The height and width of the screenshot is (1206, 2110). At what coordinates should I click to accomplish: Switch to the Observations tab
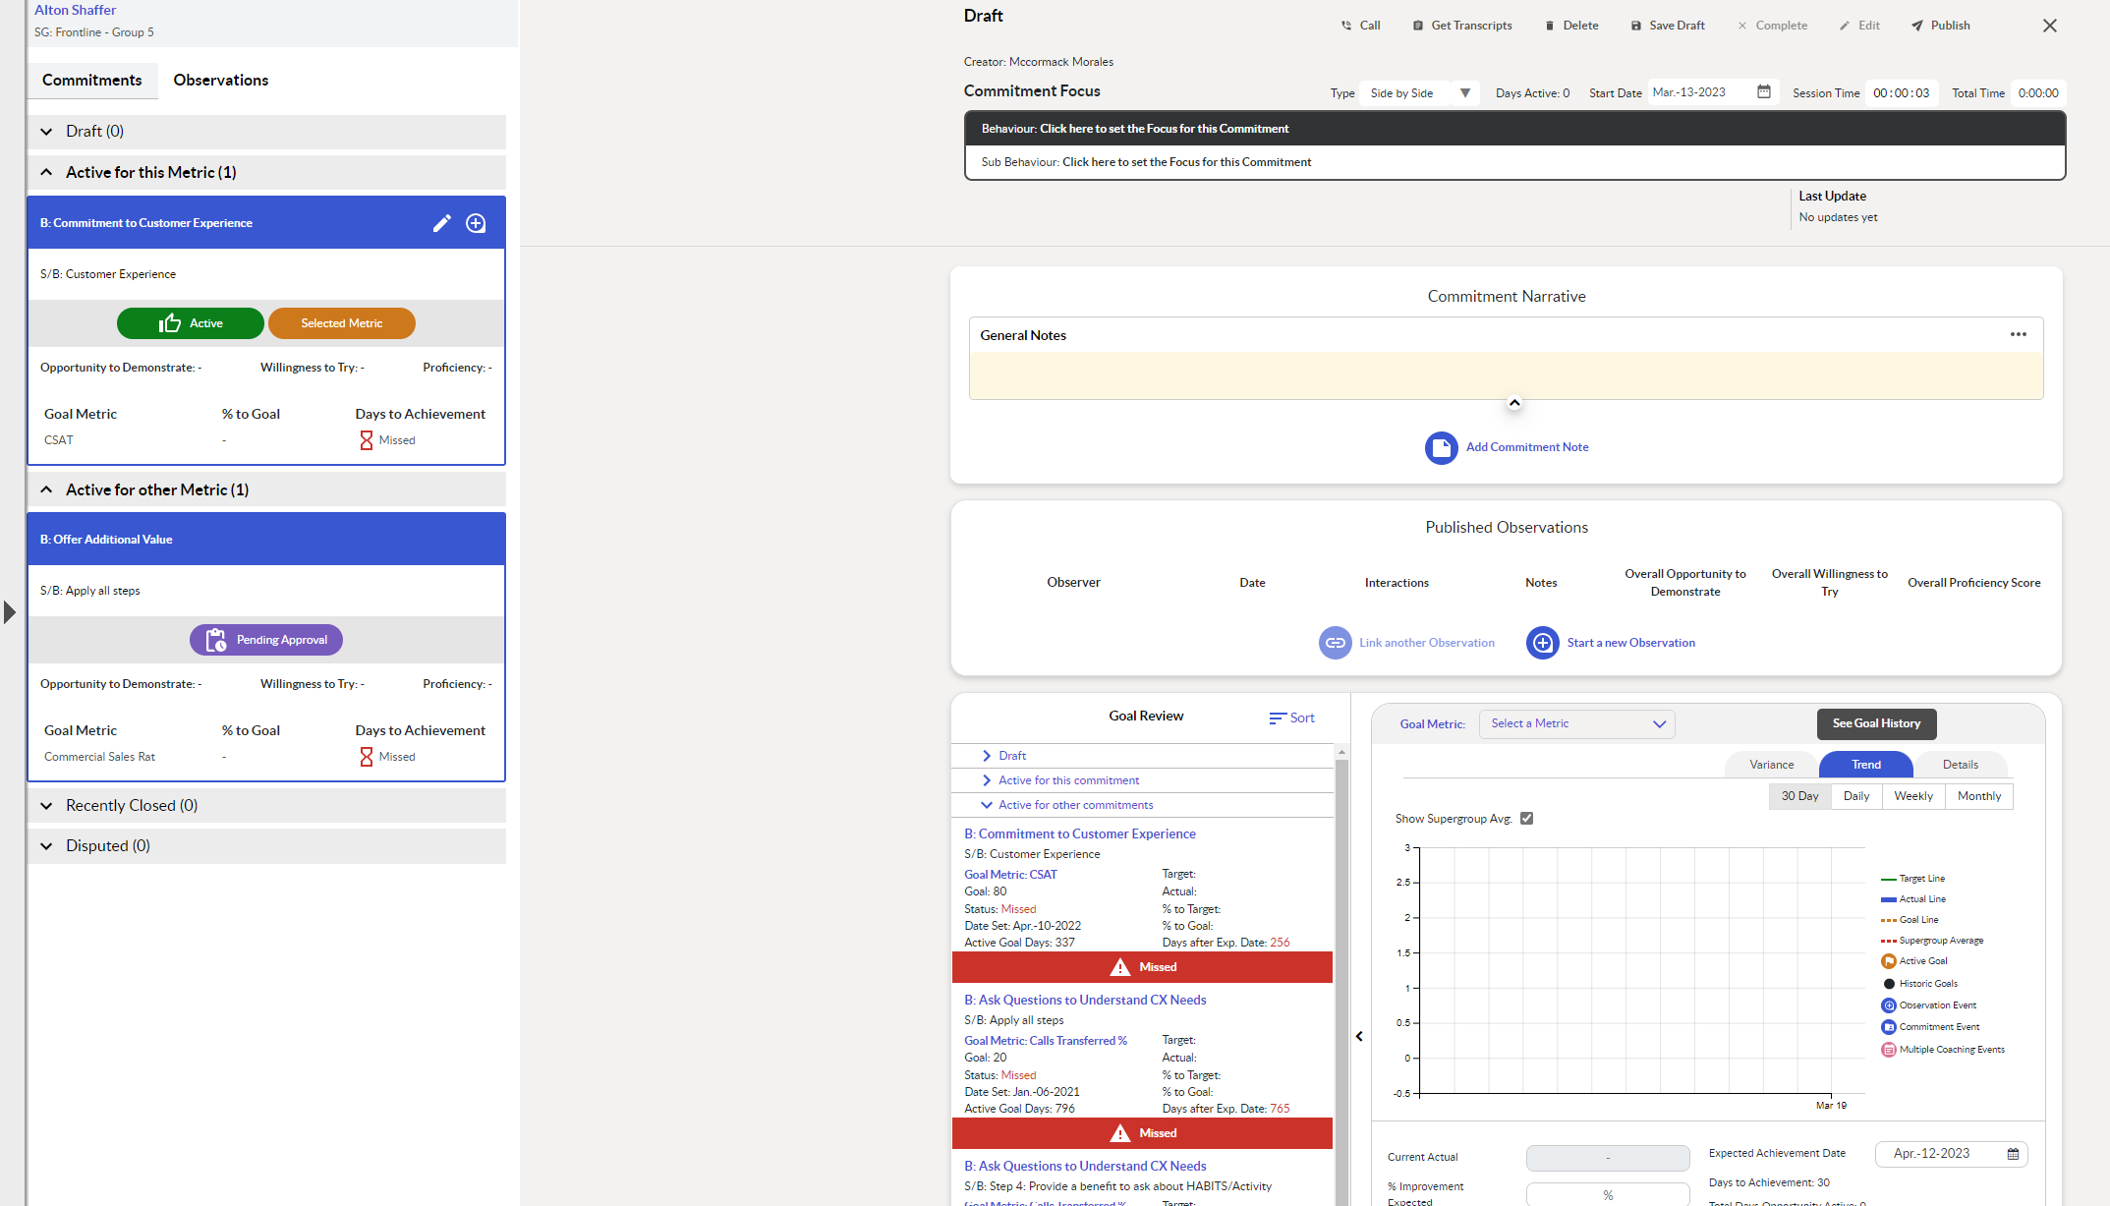(x=220, y=81)
